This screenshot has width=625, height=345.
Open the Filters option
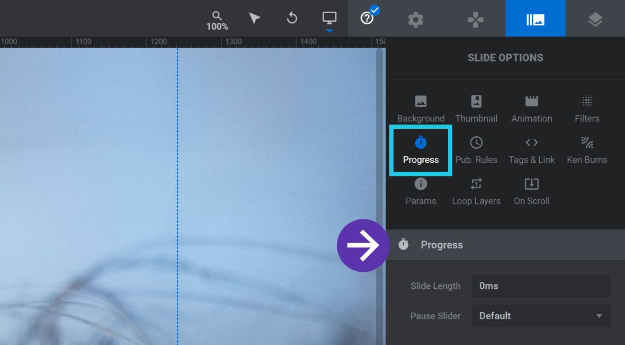587,109
